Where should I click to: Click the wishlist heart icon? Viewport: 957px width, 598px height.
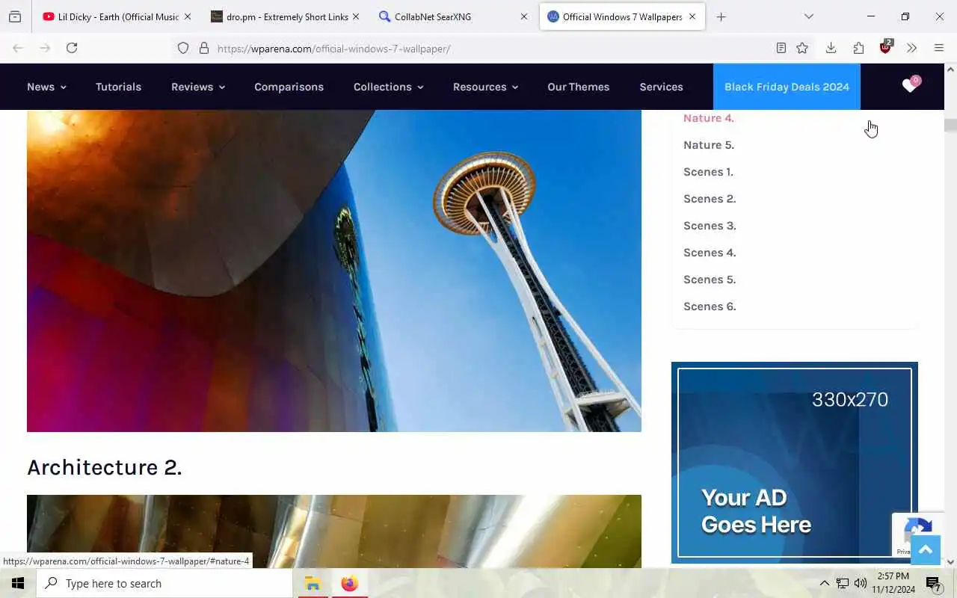[x=910, y=85]
